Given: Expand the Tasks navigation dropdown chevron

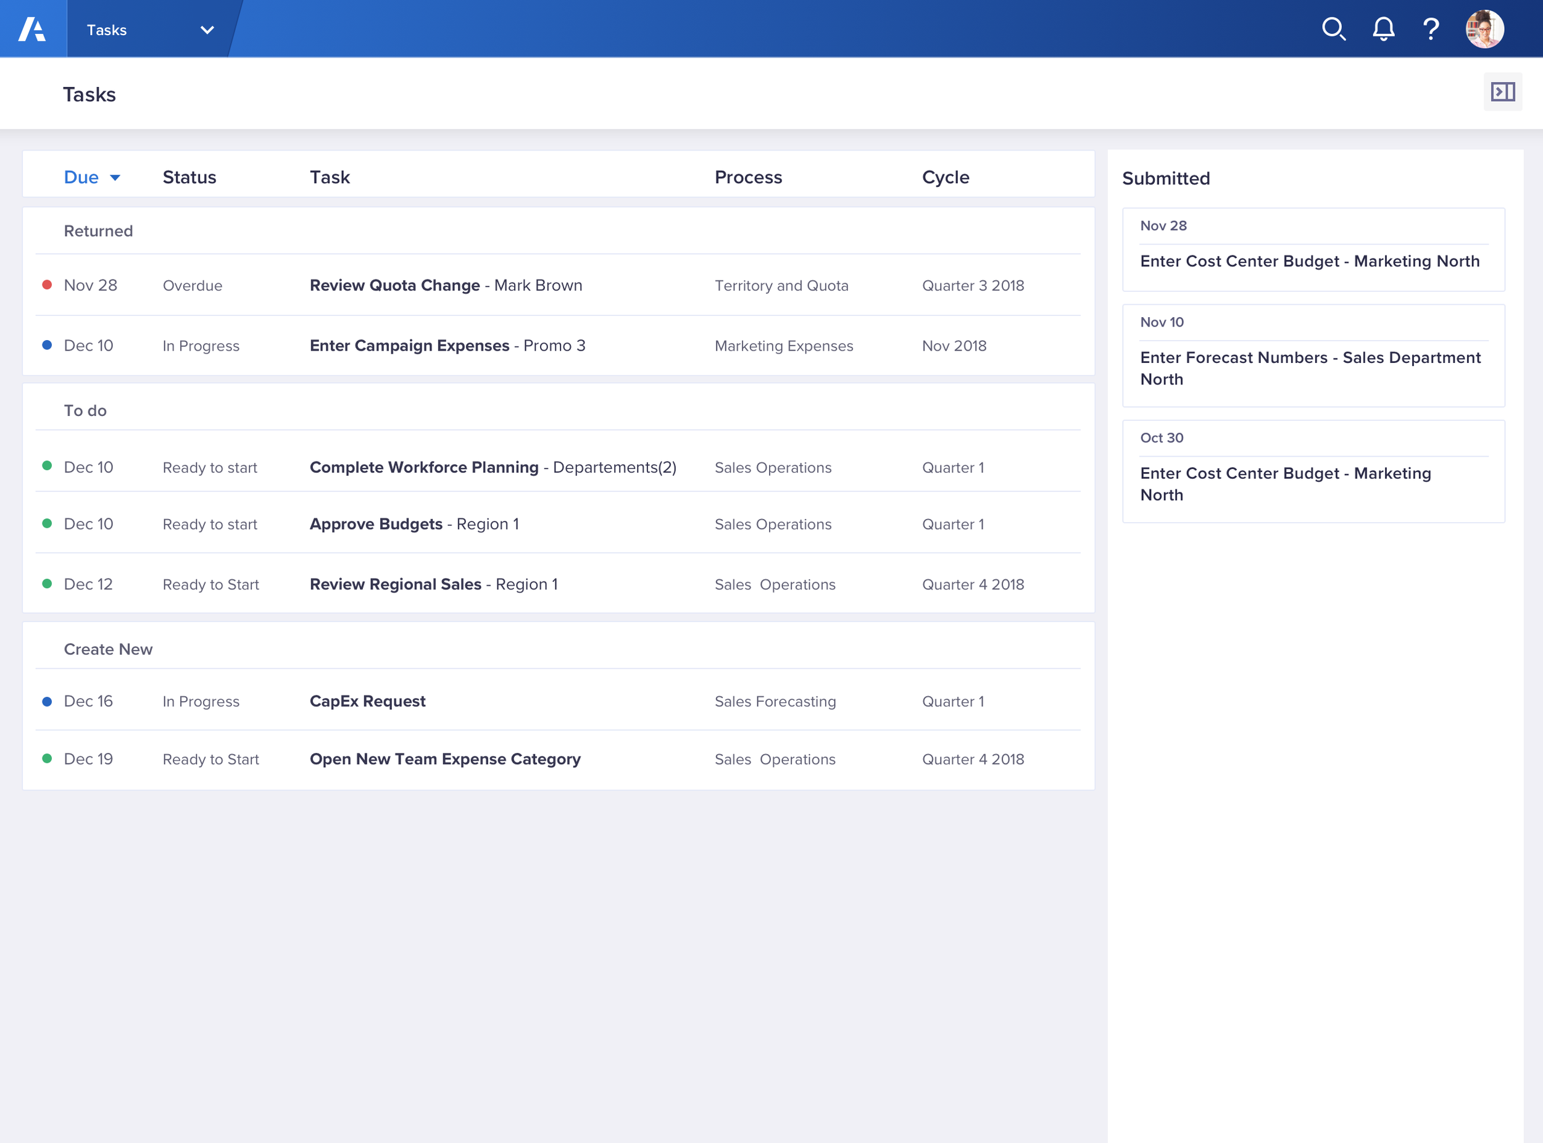Looking at the screenshot, I should click(207, 30).
